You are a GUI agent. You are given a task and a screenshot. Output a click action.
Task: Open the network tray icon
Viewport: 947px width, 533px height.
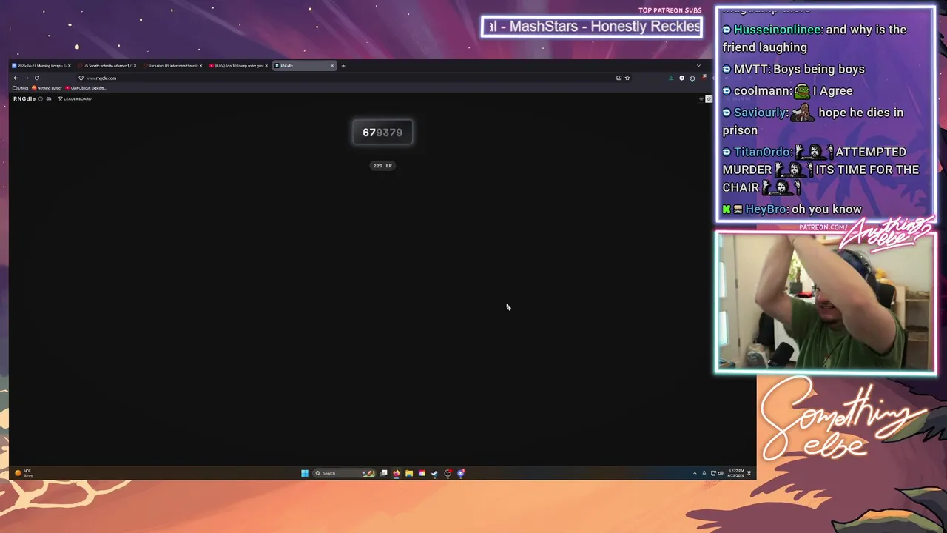[714, 473]
